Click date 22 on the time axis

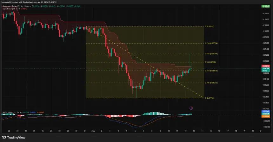coord(9,131)
